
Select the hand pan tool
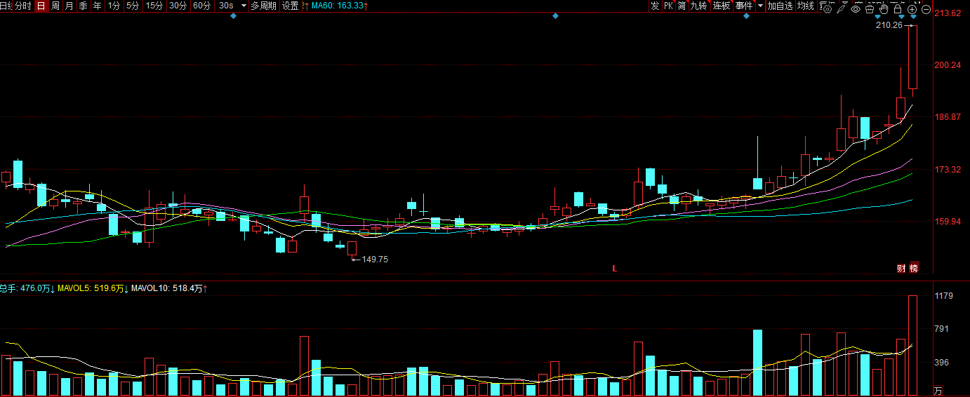(884, 9)
